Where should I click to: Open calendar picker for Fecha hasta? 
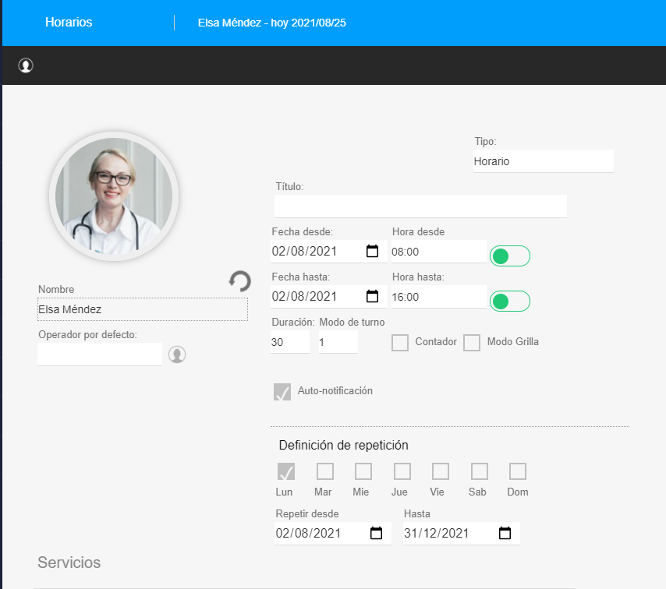pyautogui.click(x=372, y=296)
